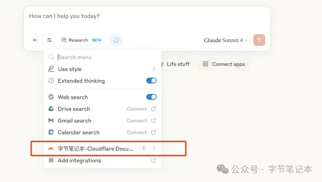Open the search and tools sliders icon
This screenshot has height=182, width=322.
pyautogui.click(x=50, y=40)
